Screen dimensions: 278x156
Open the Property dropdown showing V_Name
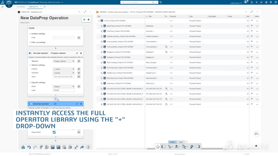click(64, 69)
